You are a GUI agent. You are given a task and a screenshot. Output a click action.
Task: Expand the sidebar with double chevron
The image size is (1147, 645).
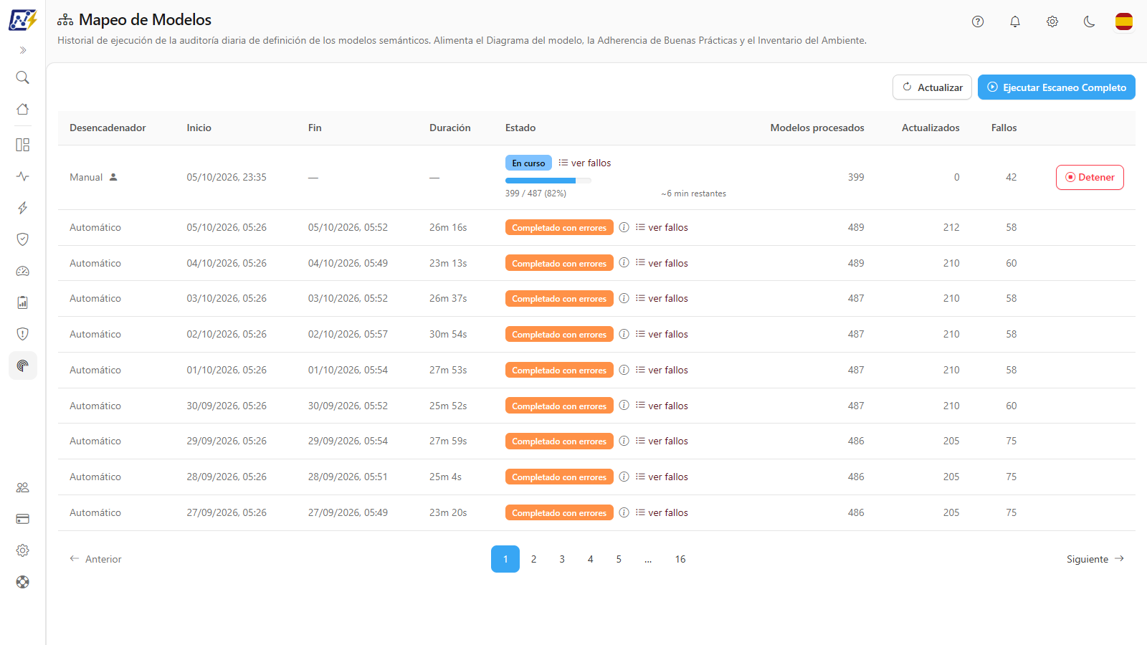pos(22,50)
